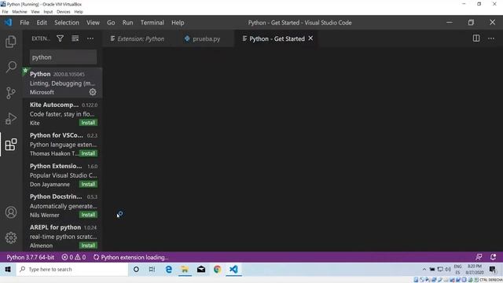Open VirtualBox Devices menu
Screen dimensions: 503x283
point(63,12)
